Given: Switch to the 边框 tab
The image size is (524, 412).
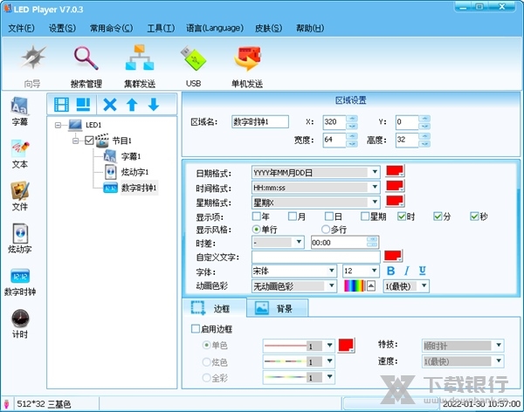Looking at the screenshot, I should point(214,308).
